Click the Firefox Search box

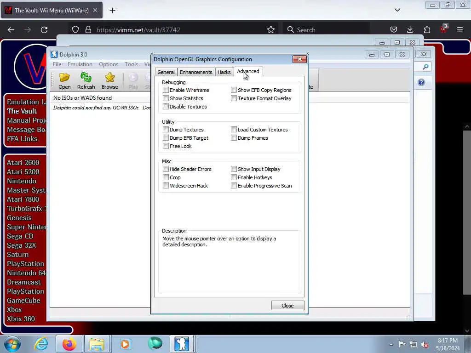pos(326,30)
